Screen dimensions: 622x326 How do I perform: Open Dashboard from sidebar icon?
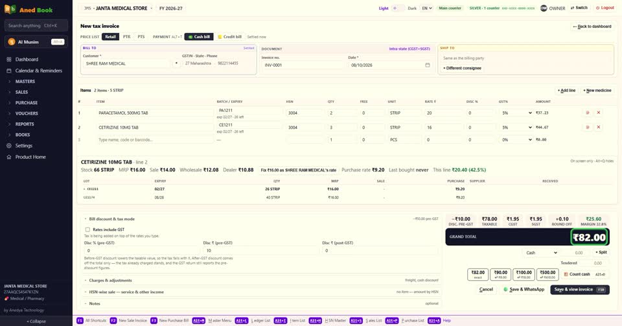[x=8, y=60]
